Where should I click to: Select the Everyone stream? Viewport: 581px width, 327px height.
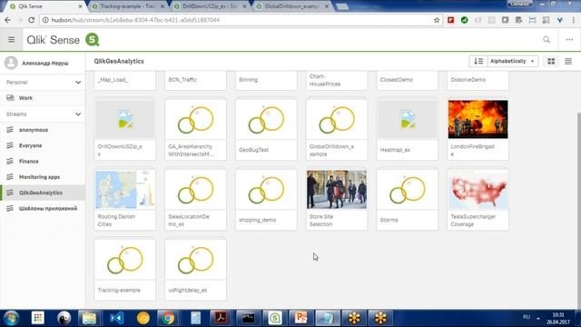[x=43, y=145]
